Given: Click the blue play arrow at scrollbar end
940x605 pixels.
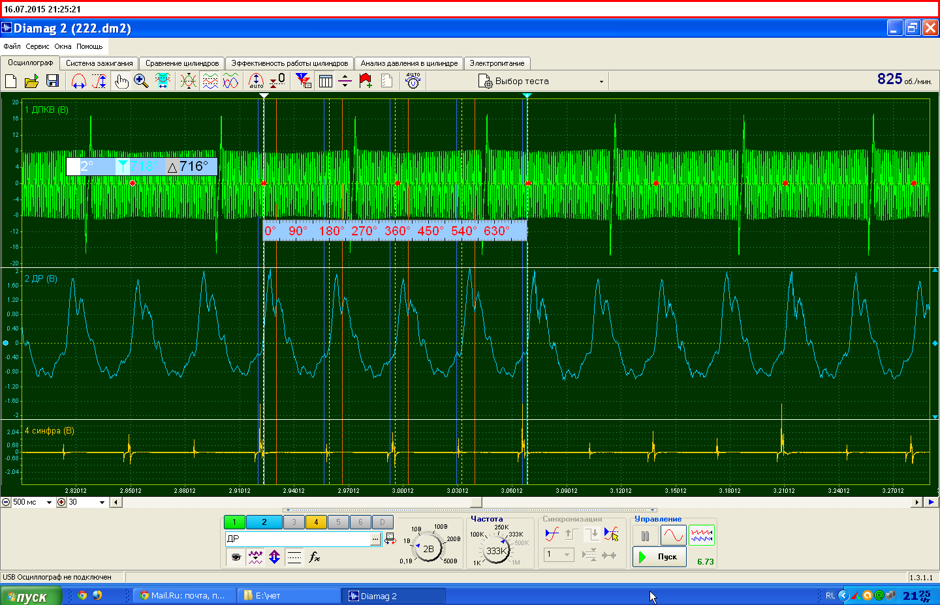Looking at the screenshot, I should [x=932, y=502].
